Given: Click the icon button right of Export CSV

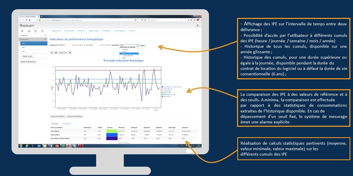Looking at the screenshot, I should 70,52.
